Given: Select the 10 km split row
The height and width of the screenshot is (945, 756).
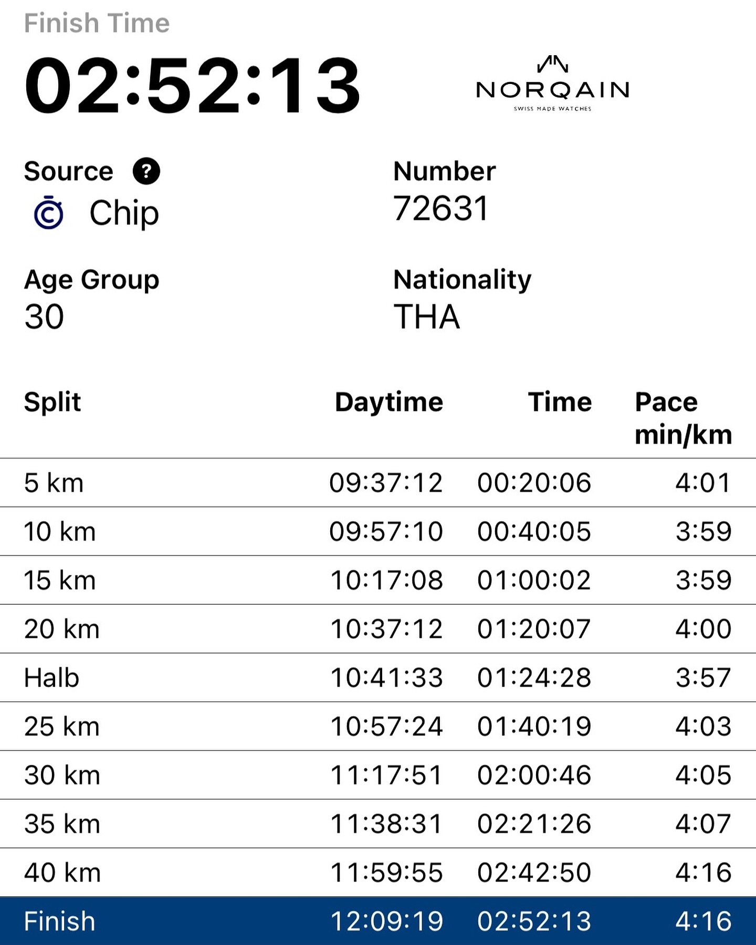Looking at the screenshot, I should (378, 531).
